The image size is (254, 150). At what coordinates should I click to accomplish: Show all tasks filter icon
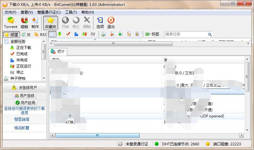(52, 34)
